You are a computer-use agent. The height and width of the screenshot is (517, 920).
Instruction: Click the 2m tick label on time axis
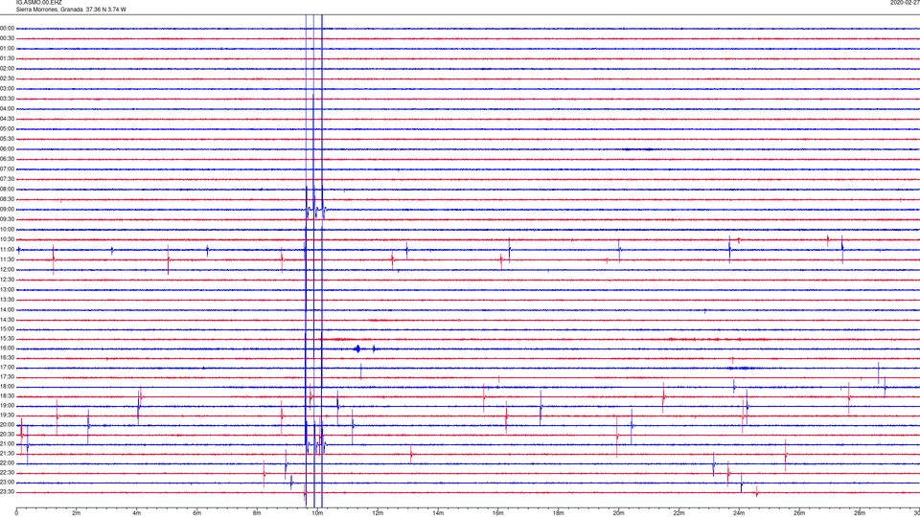click(77, 513)
